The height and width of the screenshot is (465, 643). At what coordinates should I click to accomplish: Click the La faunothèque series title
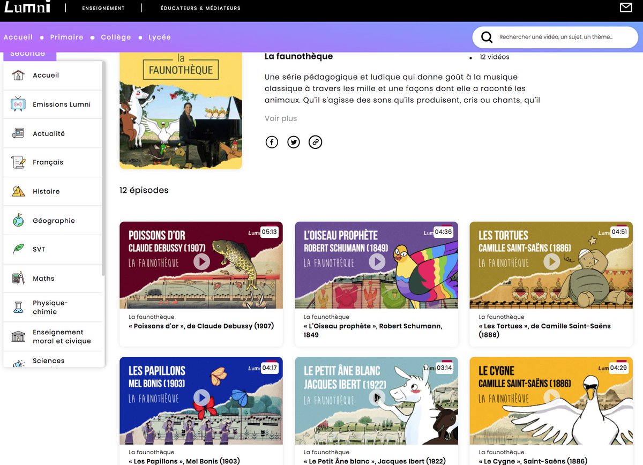[298, 56]
